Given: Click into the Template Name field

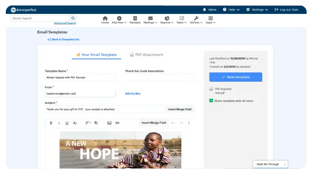Looking at the screenshot, I should tap(80, 77).
